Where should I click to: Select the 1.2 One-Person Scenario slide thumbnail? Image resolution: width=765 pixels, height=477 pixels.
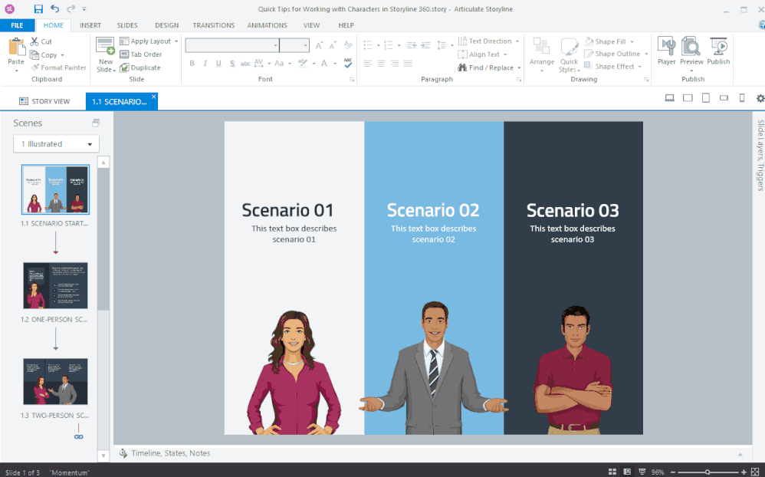click(55, 285)
